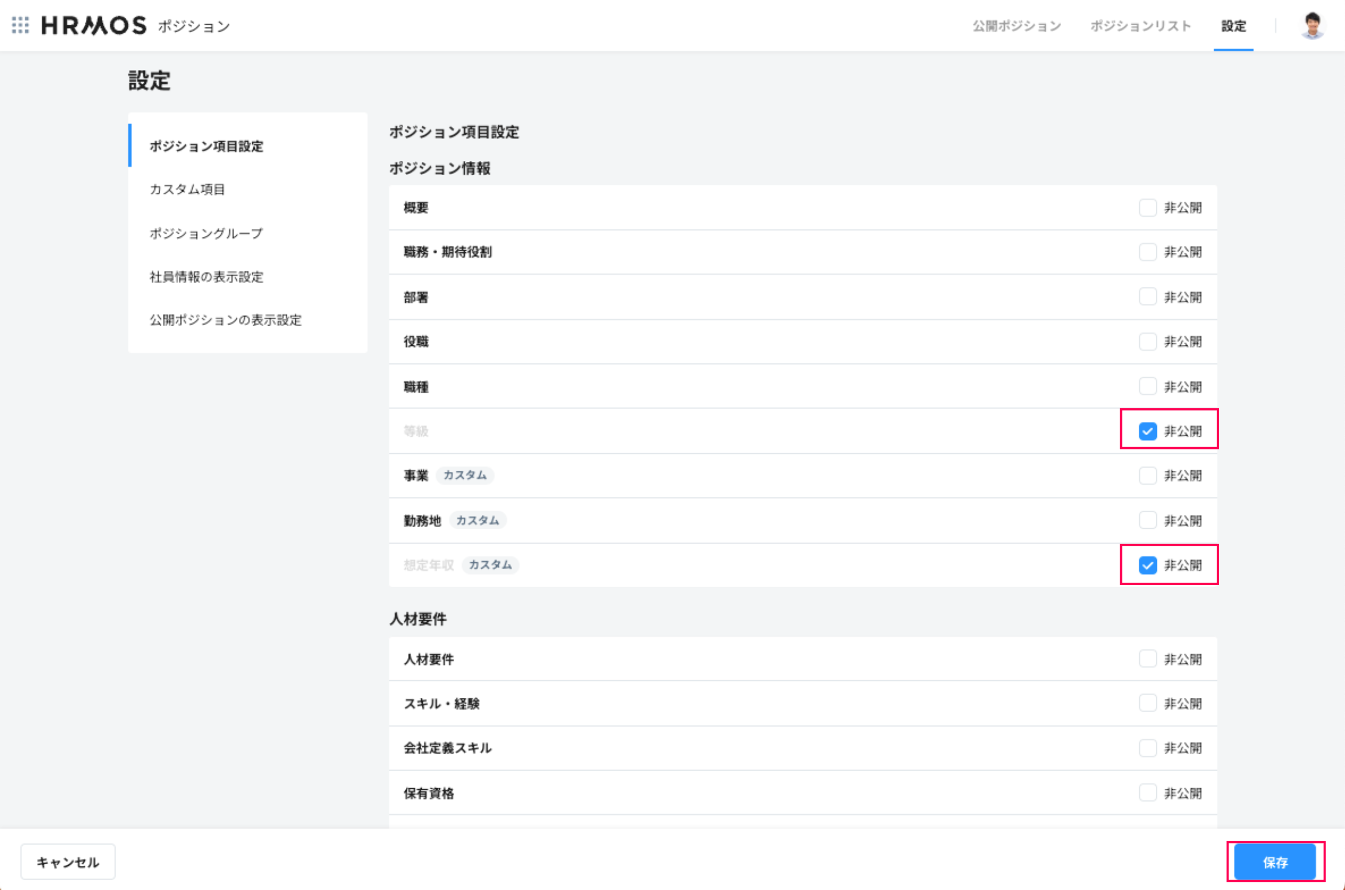Open ポジションリスト tab
Screen dimensions: 1345x890
click(x=1140, y=26)
